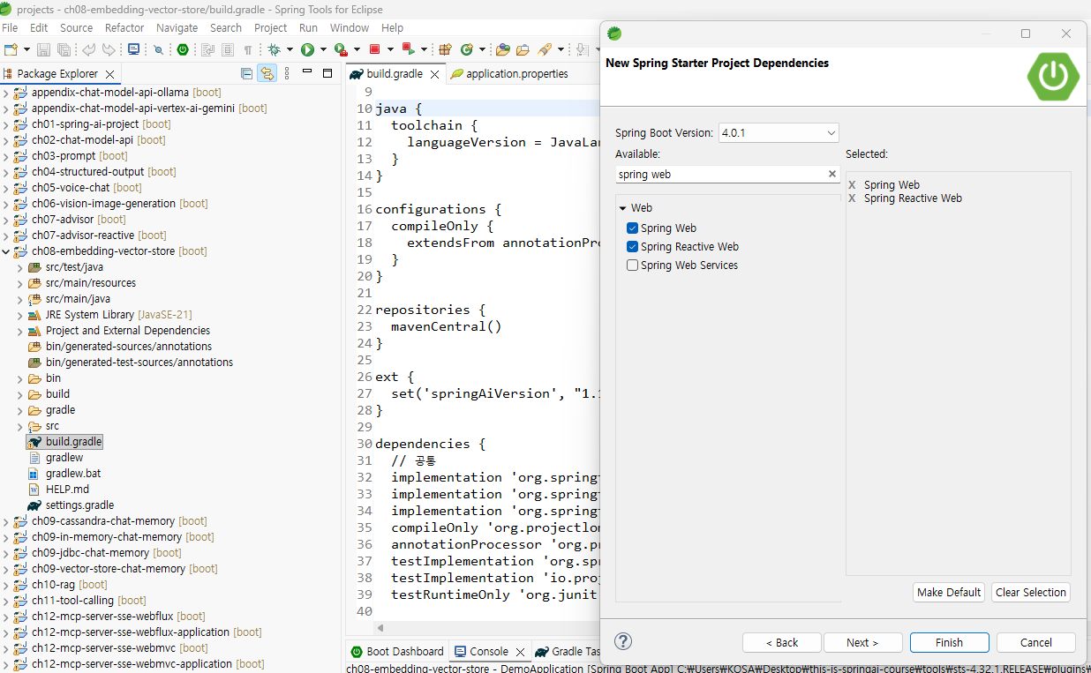This screenshot has height=673, width=1091.
Task: Remove Spring Reactive Web from Selected list
Action: 852,198
